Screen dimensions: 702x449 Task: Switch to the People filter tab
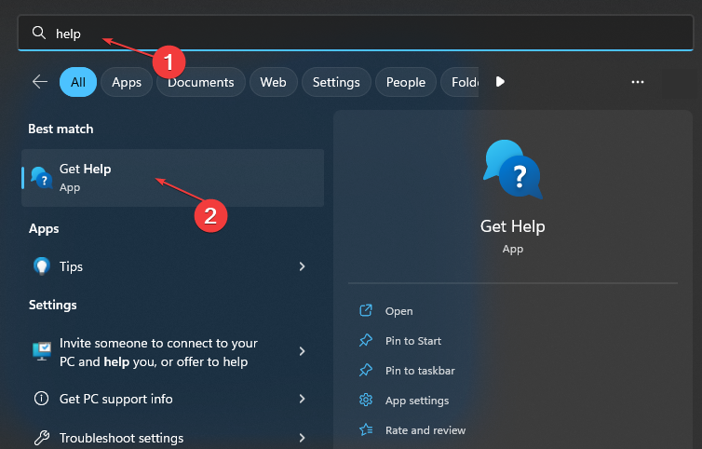(406, 82)
